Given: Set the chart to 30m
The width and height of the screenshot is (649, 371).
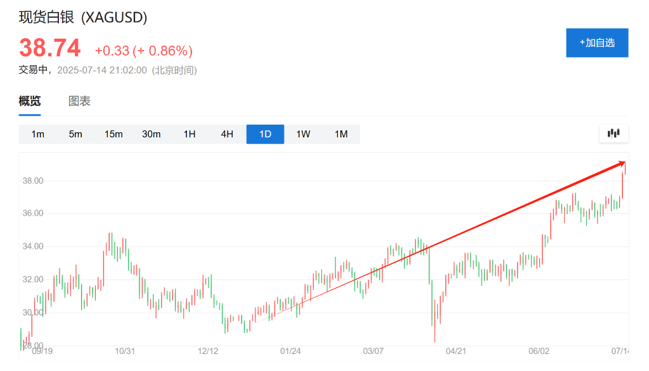Looking at the screenshot, I should pos(151,134).
